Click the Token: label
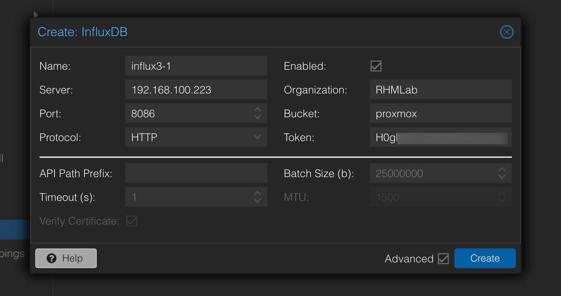The image size is (561, 296). pos(299,137)
